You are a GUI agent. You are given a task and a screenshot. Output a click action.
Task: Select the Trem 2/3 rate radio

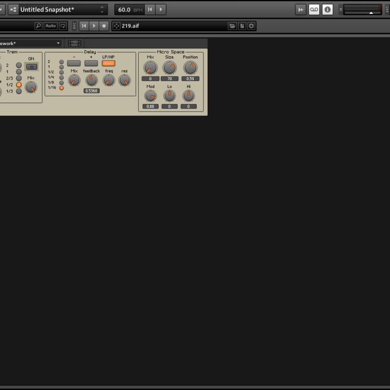(19, 78)
